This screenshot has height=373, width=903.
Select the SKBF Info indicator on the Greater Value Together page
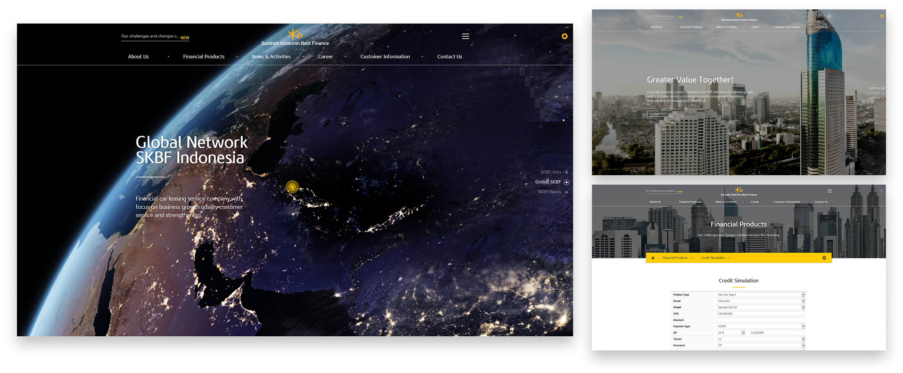tap(877, 88)
